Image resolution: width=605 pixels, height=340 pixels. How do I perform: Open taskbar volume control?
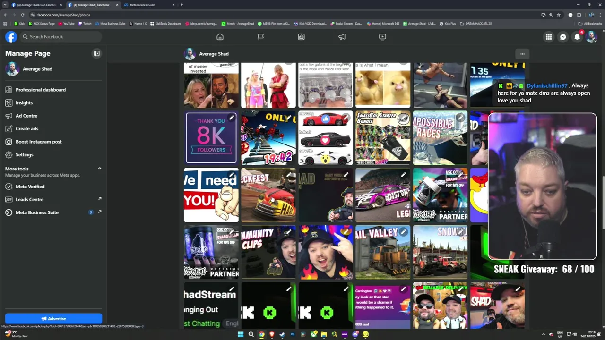click(x=575, y=334)
